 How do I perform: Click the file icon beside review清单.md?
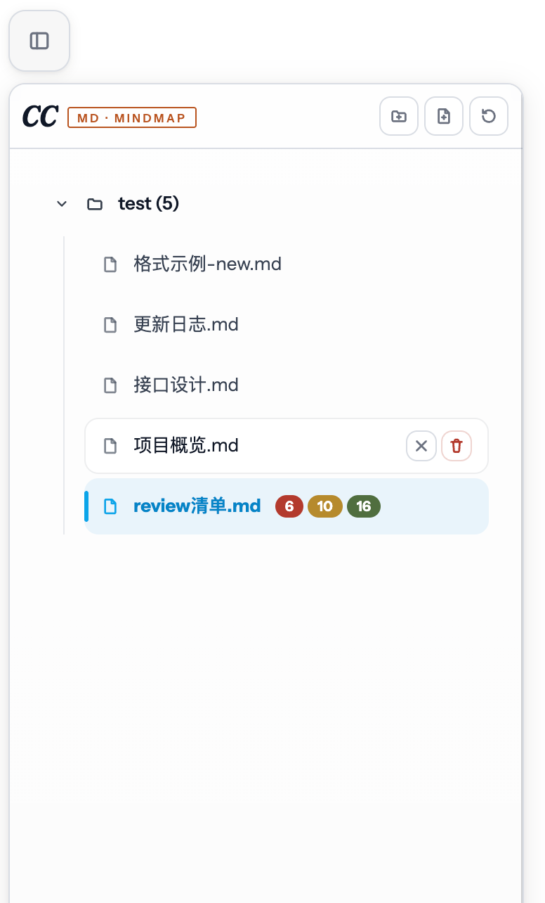pyautogui.click(x=110, y=506)
